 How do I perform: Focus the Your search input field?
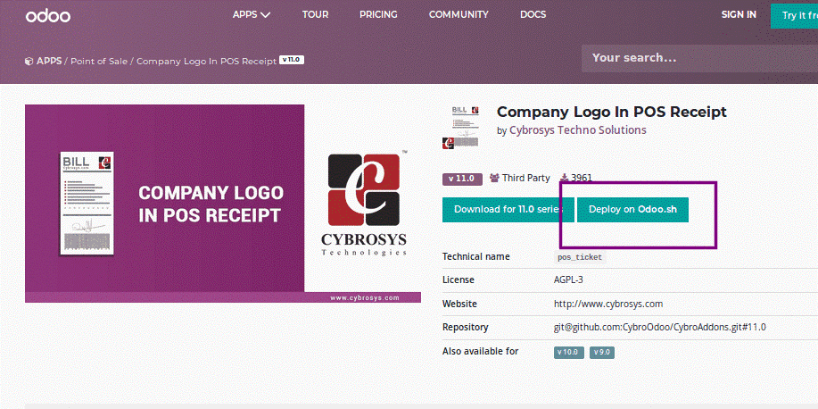699,58
